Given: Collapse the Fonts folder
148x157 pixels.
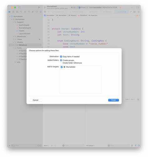Looking at the screenshot, I should (13, 48).
